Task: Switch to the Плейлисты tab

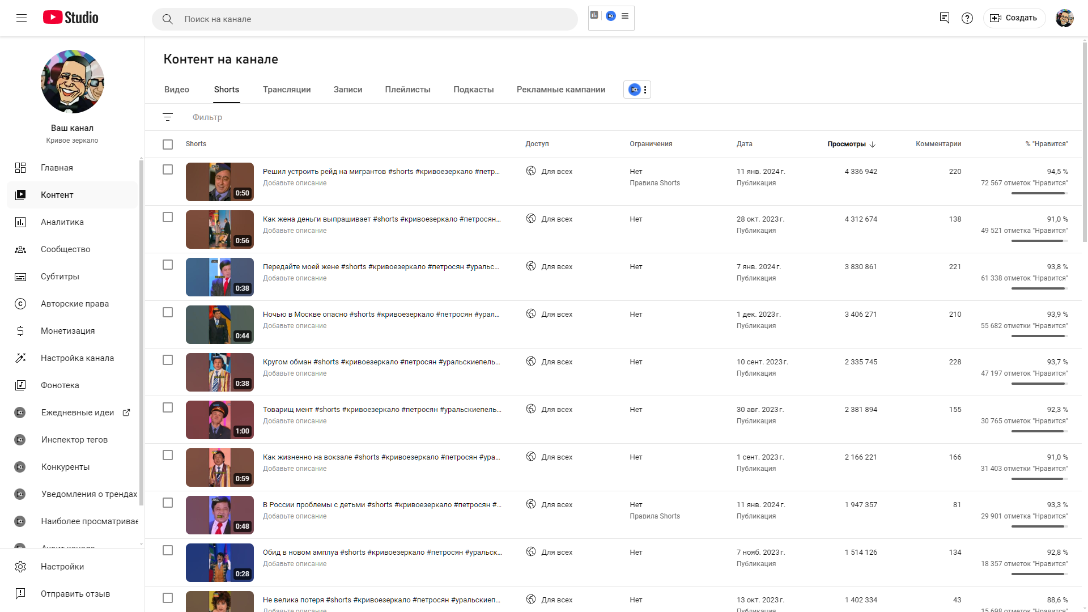Action: pos(408,90)
